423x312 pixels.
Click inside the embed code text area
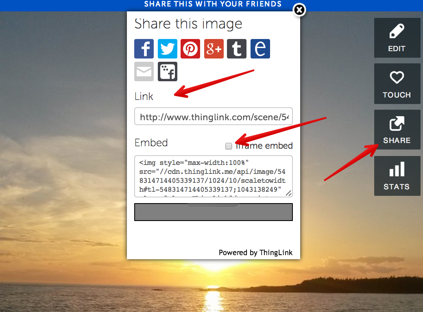click(x=214, y=176)
